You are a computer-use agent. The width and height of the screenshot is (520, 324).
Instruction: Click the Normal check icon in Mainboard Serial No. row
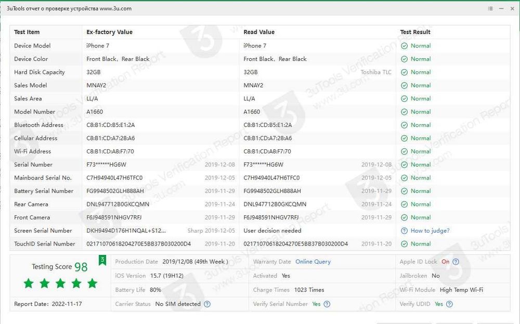(x=404, y=178)
